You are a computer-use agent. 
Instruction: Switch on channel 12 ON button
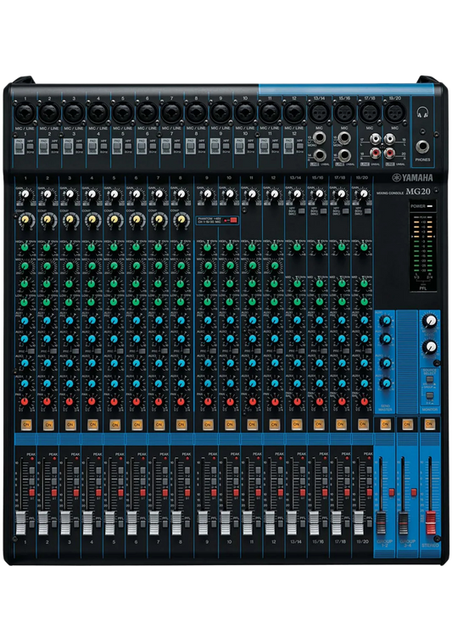click(x=274, y=424)
